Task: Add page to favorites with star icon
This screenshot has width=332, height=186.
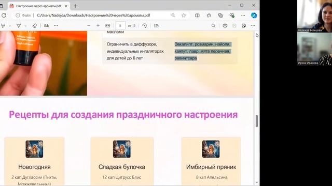Action: [184, 16]
